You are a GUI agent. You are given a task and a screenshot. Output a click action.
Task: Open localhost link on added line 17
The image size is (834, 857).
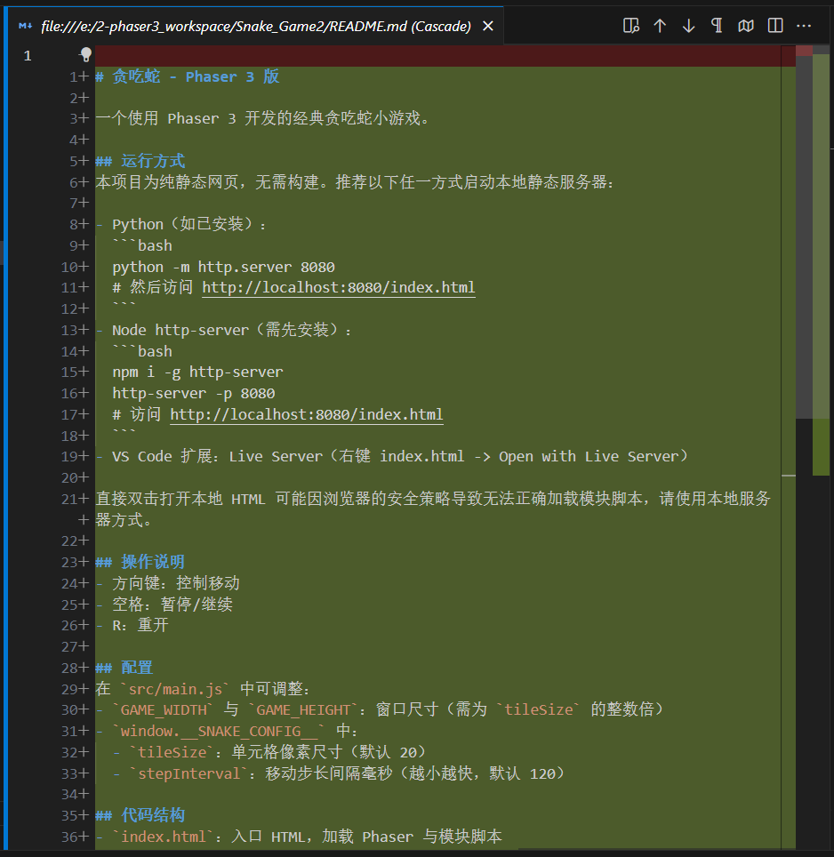307,414
